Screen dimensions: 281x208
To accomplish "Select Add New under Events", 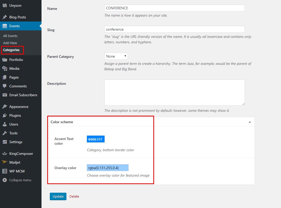I will point(10,43).
